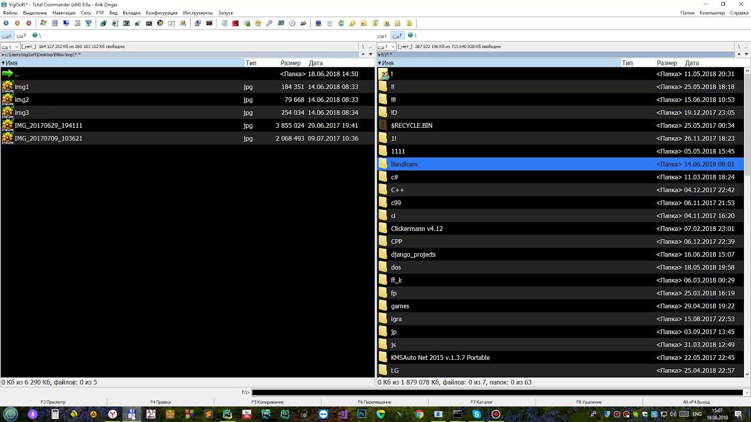Click the command line input field
This screenshot has height=422, width=751.
point(497,393)
